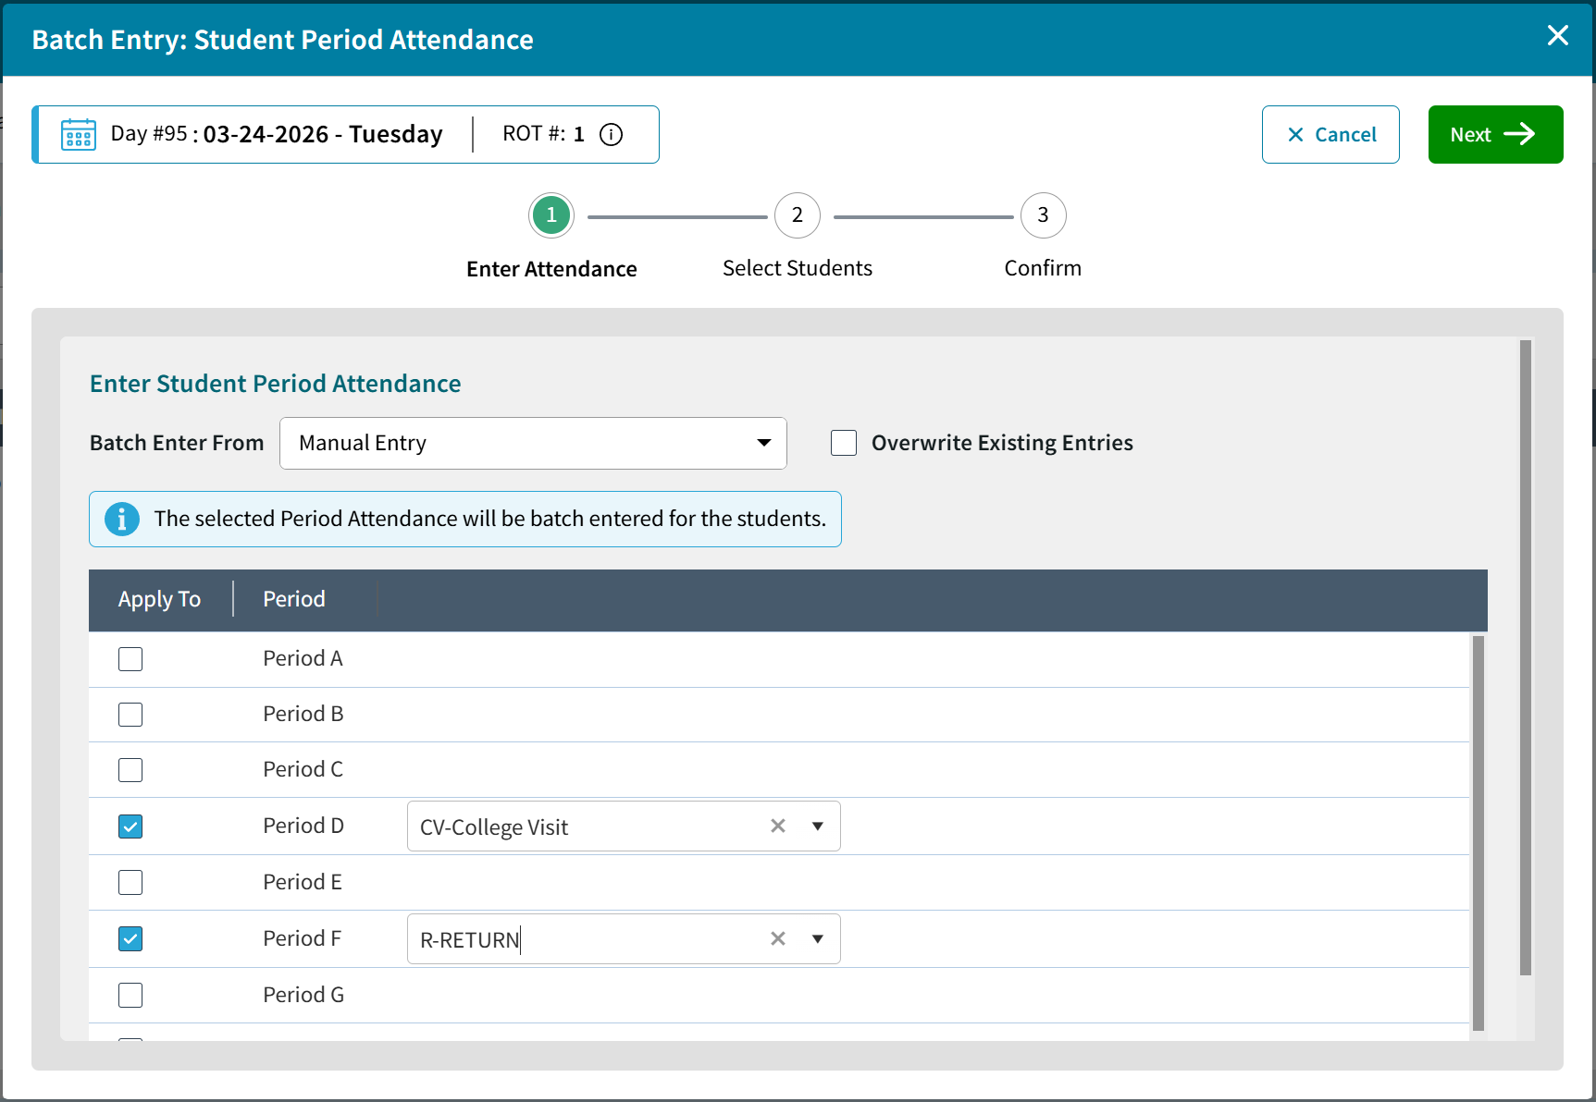Open the attendance code dropdown for Period F
This screenshot has width=1596, height=1102.
818,938
